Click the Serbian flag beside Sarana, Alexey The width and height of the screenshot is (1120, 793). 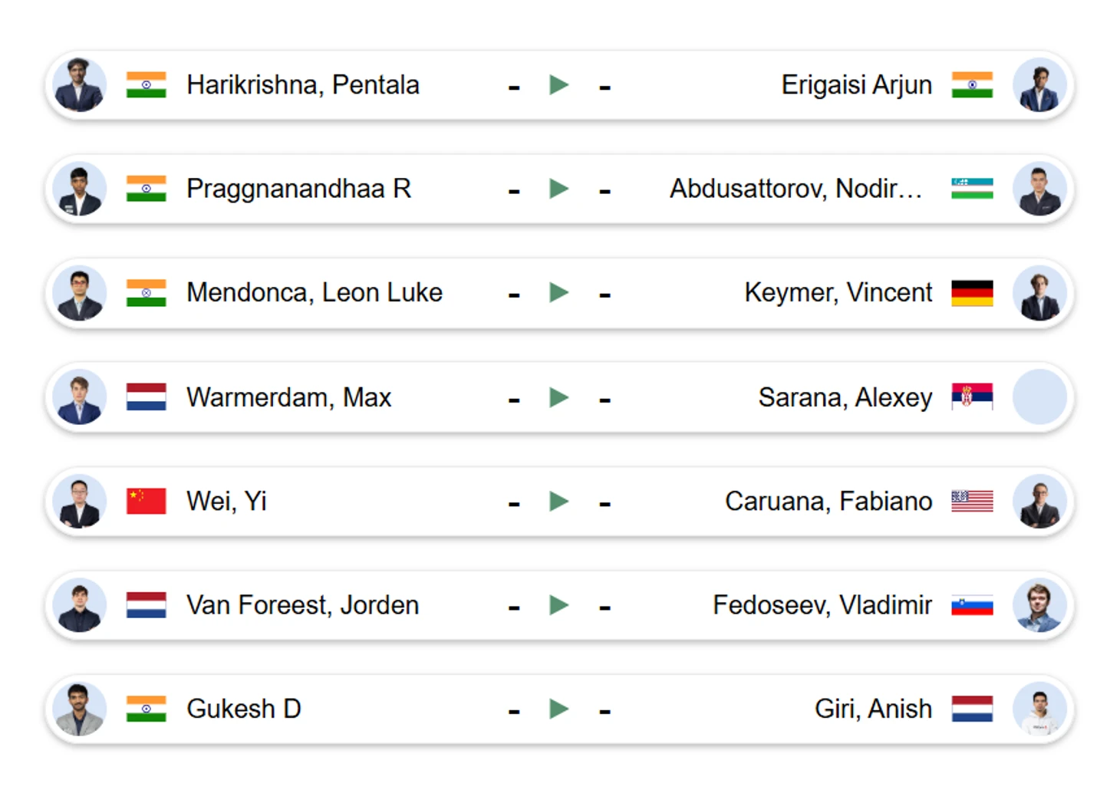click(x=972, y=396)
